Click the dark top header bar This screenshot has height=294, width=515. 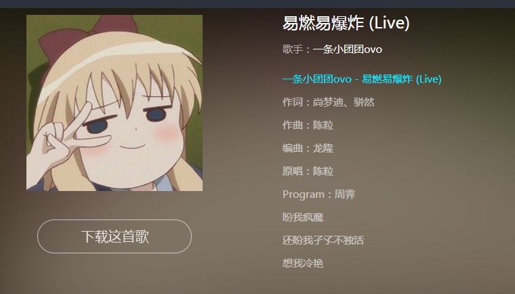coord(257,4)
